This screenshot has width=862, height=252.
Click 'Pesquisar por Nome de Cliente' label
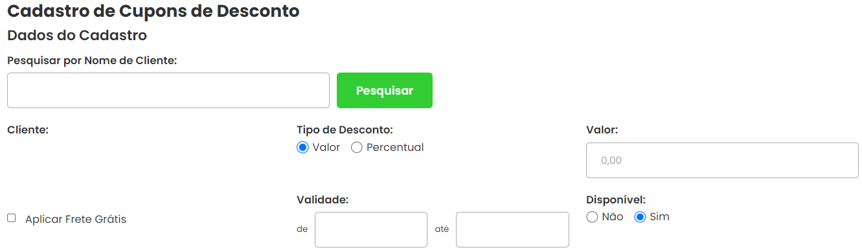point(92,60)
